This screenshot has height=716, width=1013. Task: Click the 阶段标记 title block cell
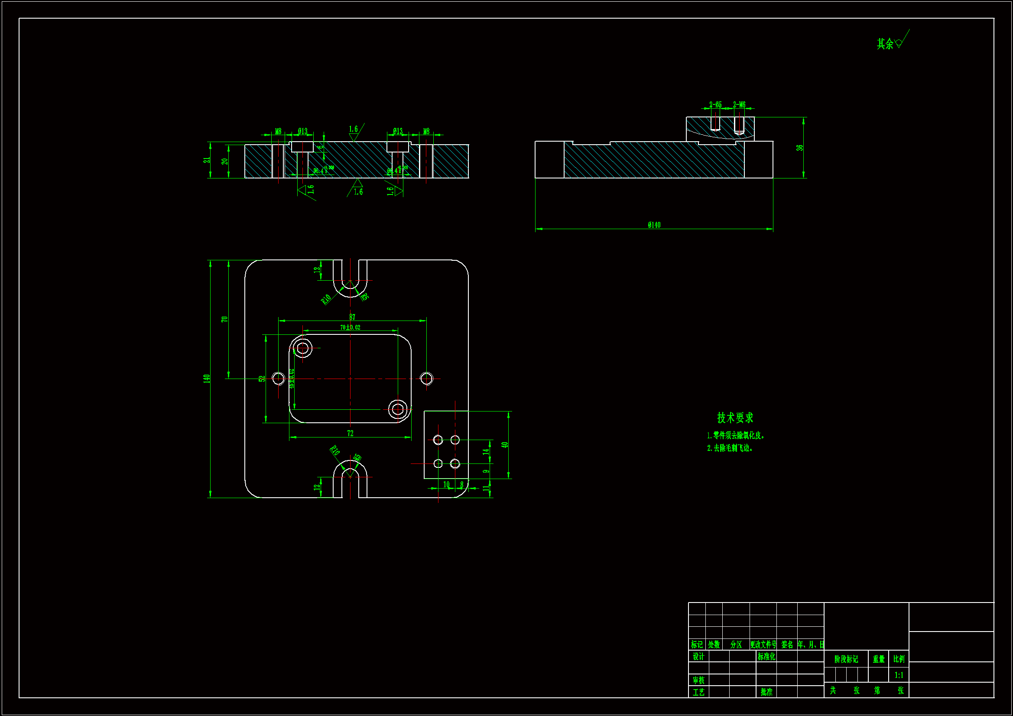tap(846, 659)
